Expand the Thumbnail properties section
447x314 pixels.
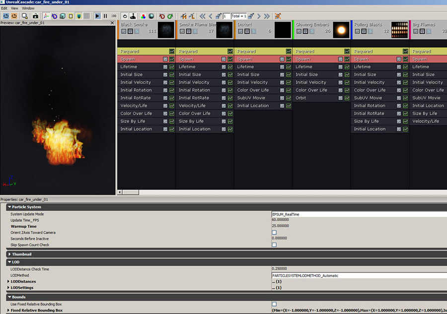click(9, 254)
